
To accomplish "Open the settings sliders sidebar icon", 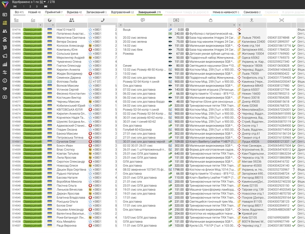I will tap(4, 71).
